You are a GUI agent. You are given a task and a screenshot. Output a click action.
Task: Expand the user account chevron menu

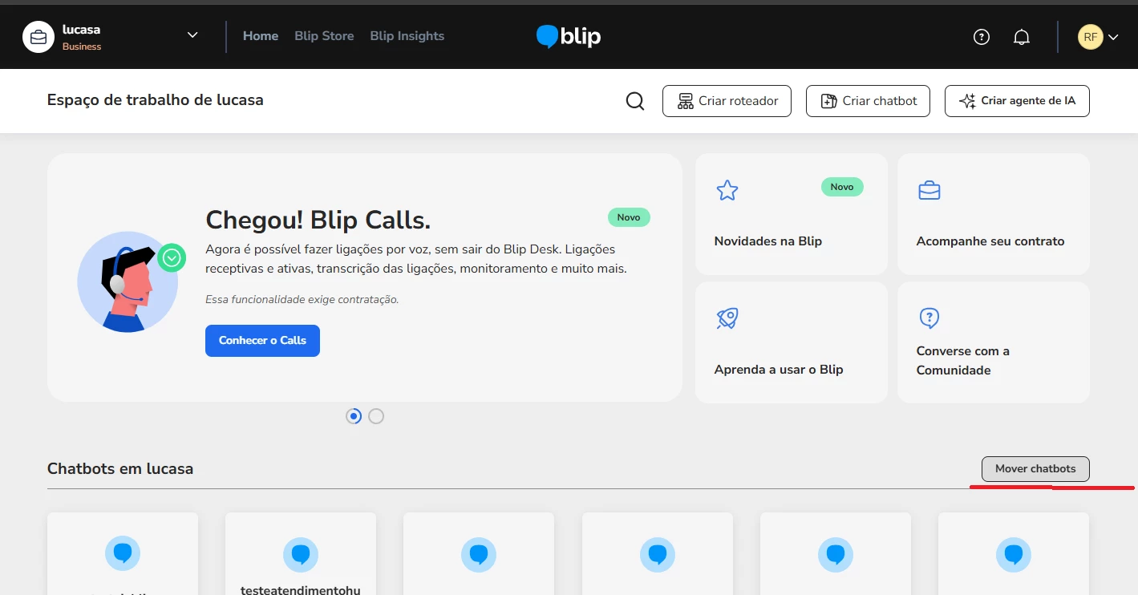(x=1113, y=37)
